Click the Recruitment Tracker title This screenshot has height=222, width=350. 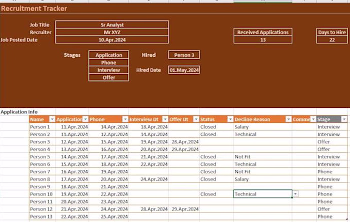pyautogui.click(x=34, y=9)
